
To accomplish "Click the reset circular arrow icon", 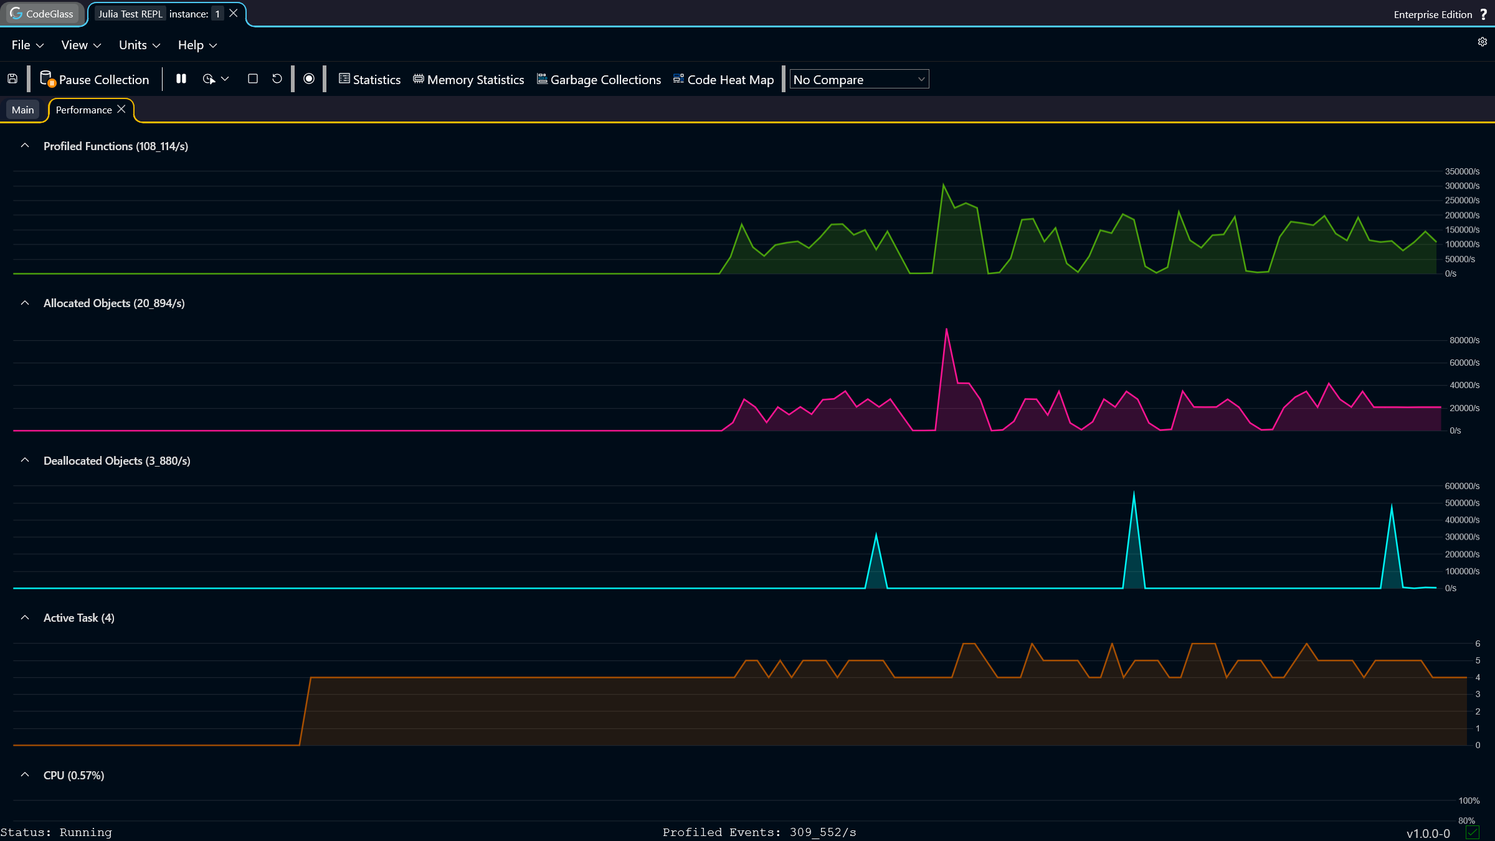I will tap(277, 78).
